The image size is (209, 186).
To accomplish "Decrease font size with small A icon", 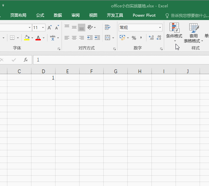I will (x=57, y=28).
